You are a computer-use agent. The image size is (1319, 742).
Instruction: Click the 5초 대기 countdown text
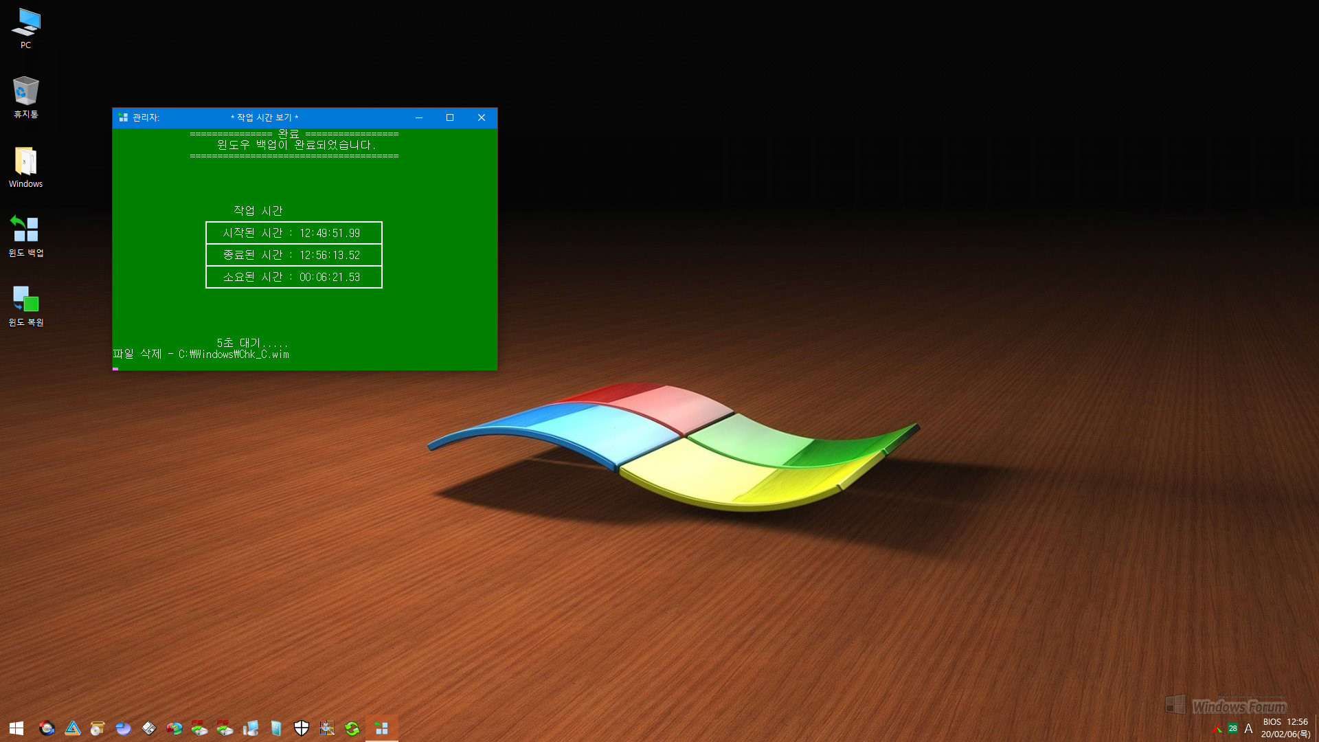(253, 343)
